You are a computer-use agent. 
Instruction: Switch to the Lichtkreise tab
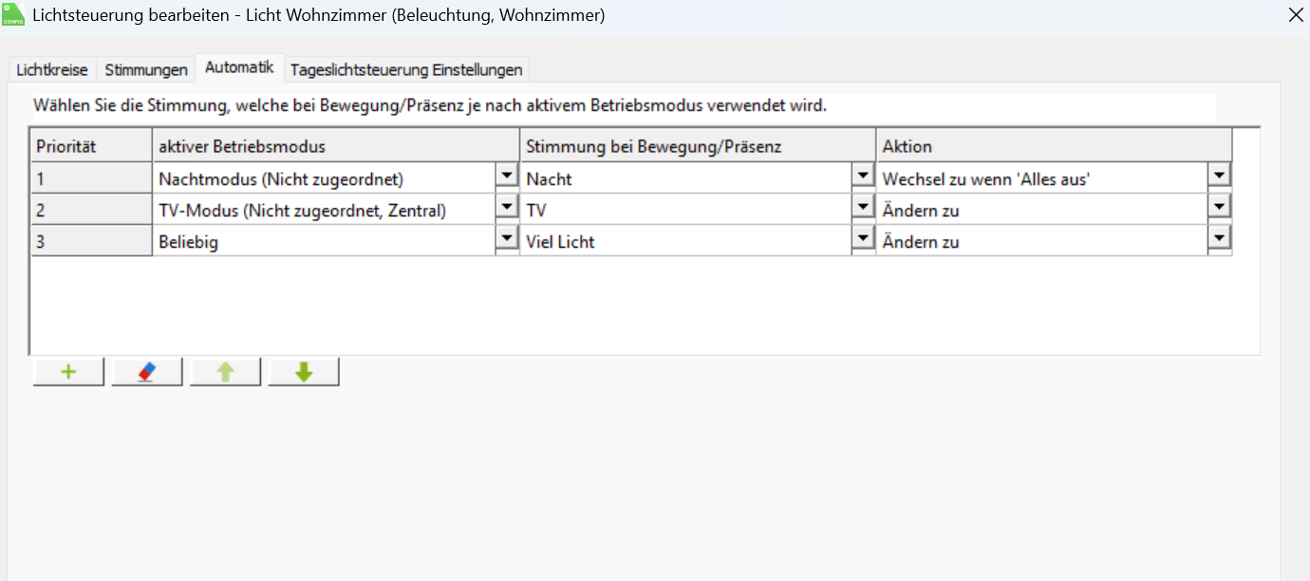(52, 69)
